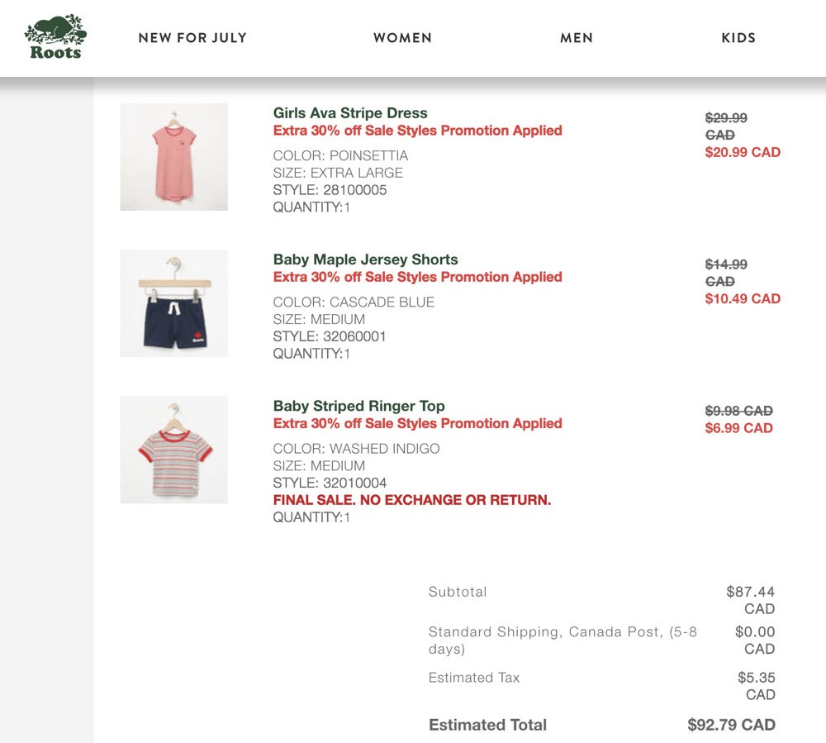Open the Girls Ava Stripe Dress thumbnail
Screen dimensions: 826x743
[x=173, y=156]
